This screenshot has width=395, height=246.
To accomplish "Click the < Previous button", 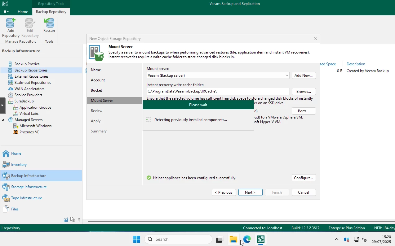I will point(224,192).
